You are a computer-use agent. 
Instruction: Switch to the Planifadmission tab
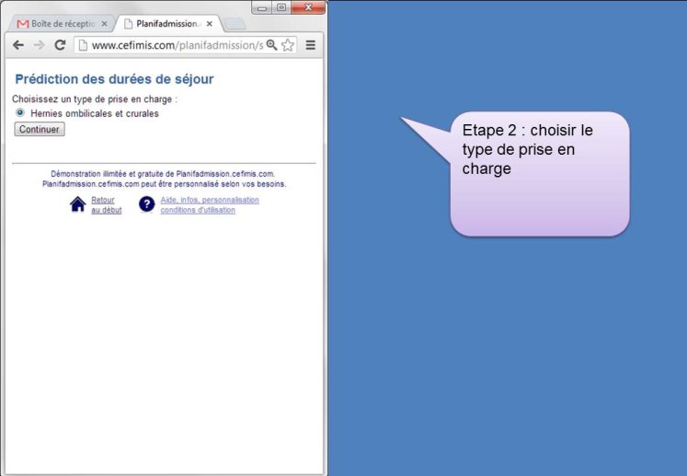pyautogui.click(x=168, y=24)
